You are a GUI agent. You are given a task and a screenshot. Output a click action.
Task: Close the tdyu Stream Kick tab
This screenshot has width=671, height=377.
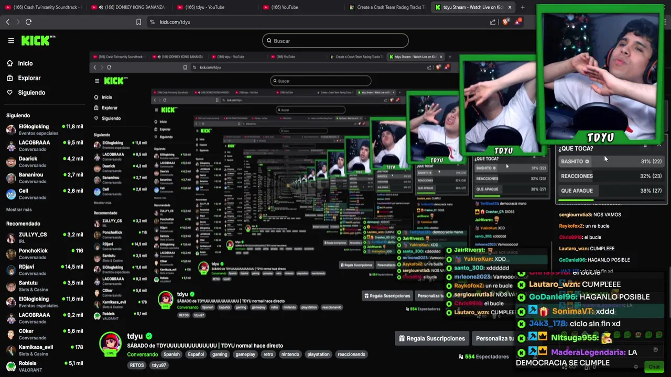510,7
